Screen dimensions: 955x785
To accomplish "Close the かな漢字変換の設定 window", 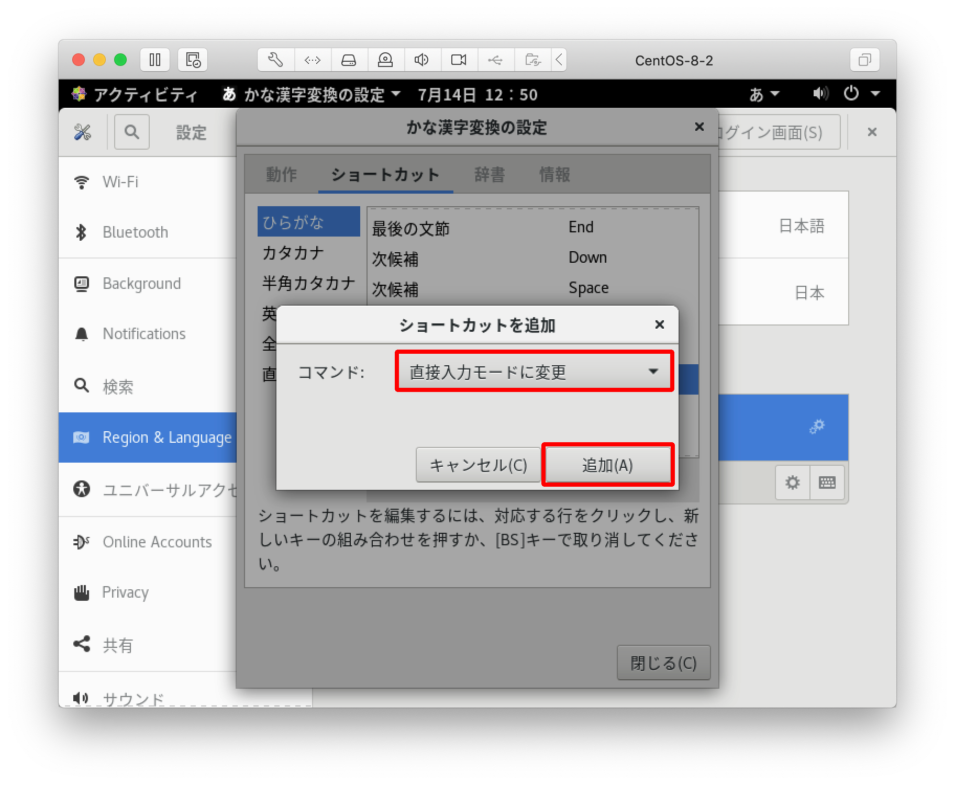I will coord(699,127).
